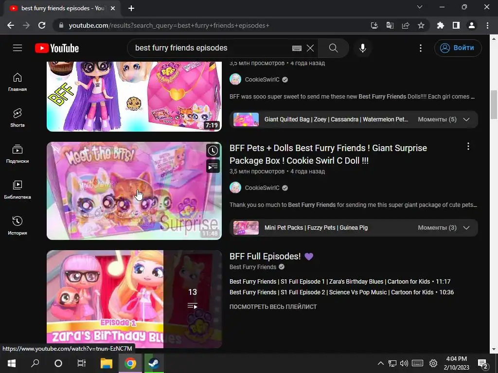Toggle Chrome side panel icon

pyautogui.click(x=456, y=25)
